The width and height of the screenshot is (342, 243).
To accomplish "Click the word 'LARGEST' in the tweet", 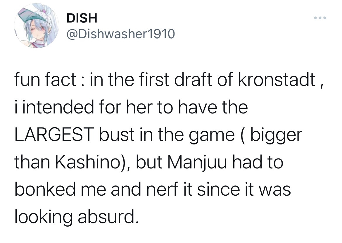I will 54,135.
